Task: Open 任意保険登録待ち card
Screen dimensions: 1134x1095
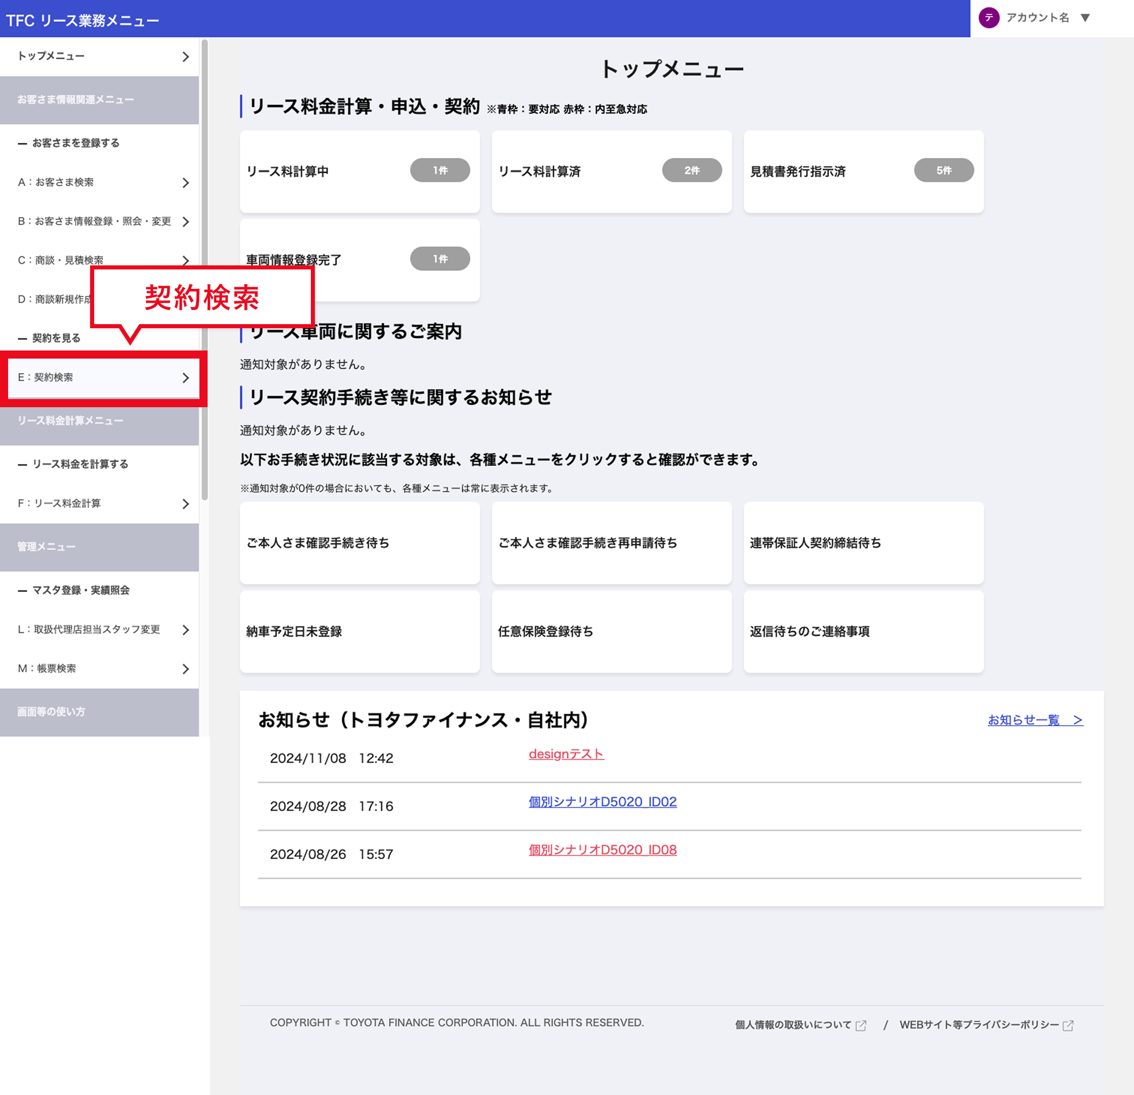Action: tap(612, 632)
